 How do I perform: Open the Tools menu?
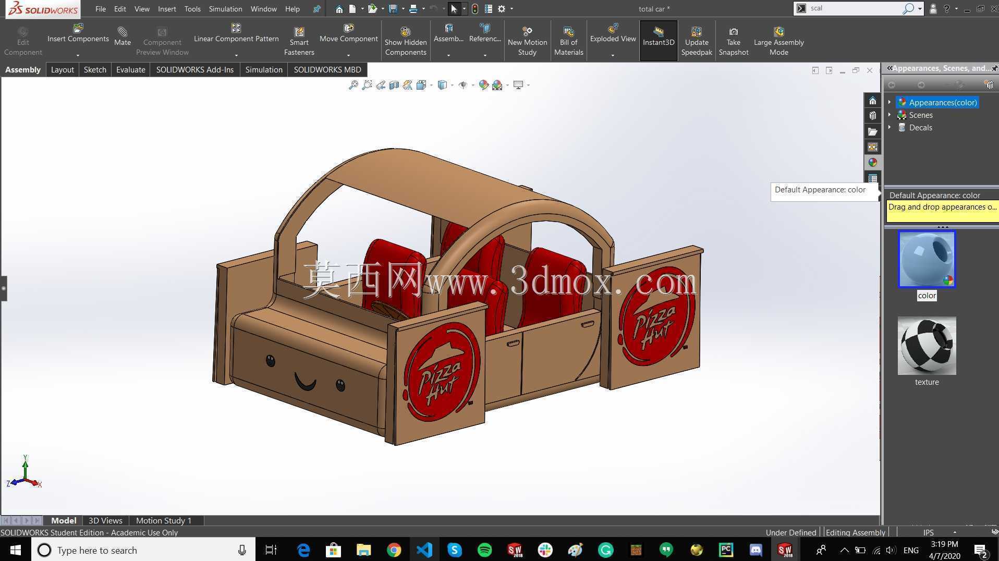click(192, 9)
